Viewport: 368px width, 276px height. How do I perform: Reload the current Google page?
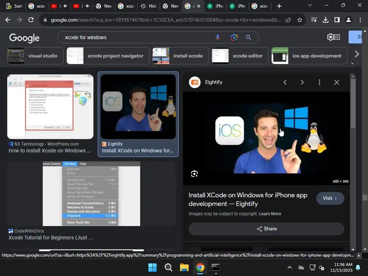tap(31, 20)
